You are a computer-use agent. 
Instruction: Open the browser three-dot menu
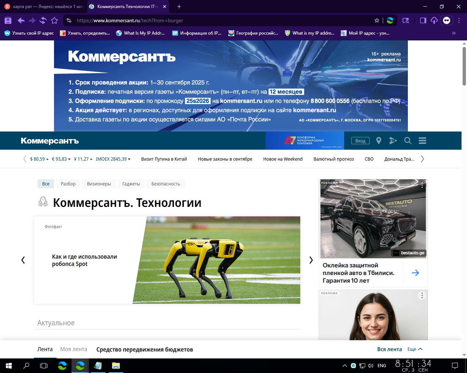[459, 20]
